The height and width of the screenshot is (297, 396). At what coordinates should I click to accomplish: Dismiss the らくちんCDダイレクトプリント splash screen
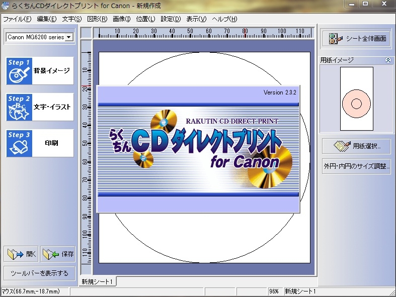pos(198,149)
